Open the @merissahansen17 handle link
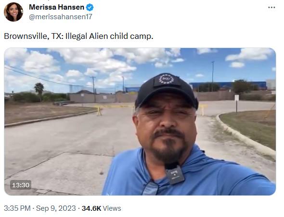Image resolution: width=284 pixels, height=217 pixels. pos(61,17)
